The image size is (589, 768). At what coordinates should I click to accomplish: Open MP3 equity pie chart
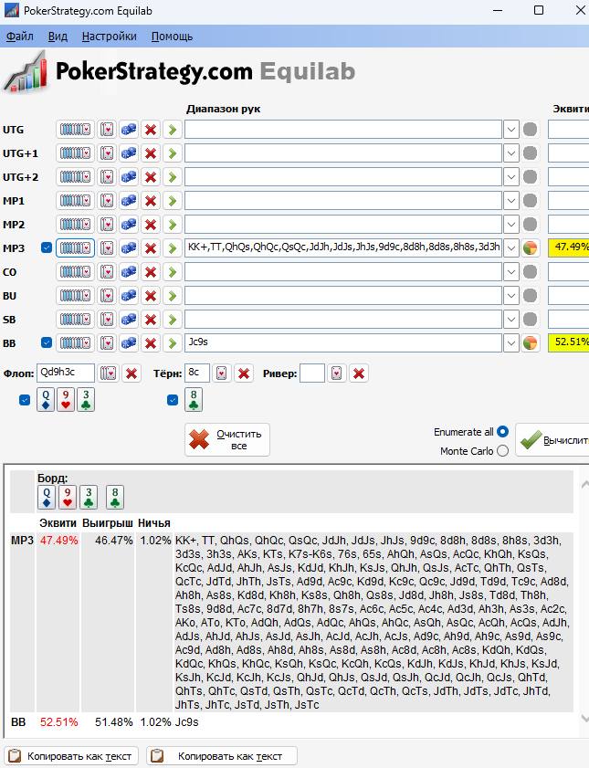point(531,247)
